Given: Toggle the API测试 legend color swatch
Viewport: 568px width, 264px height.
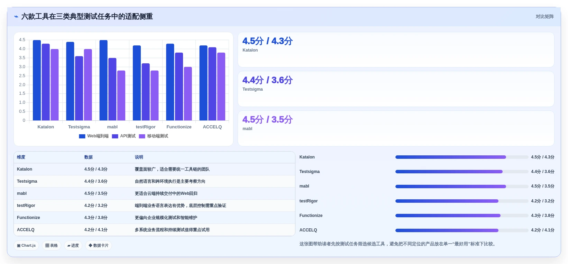Looking at the screenshot, I should click(x=115, y=136).
